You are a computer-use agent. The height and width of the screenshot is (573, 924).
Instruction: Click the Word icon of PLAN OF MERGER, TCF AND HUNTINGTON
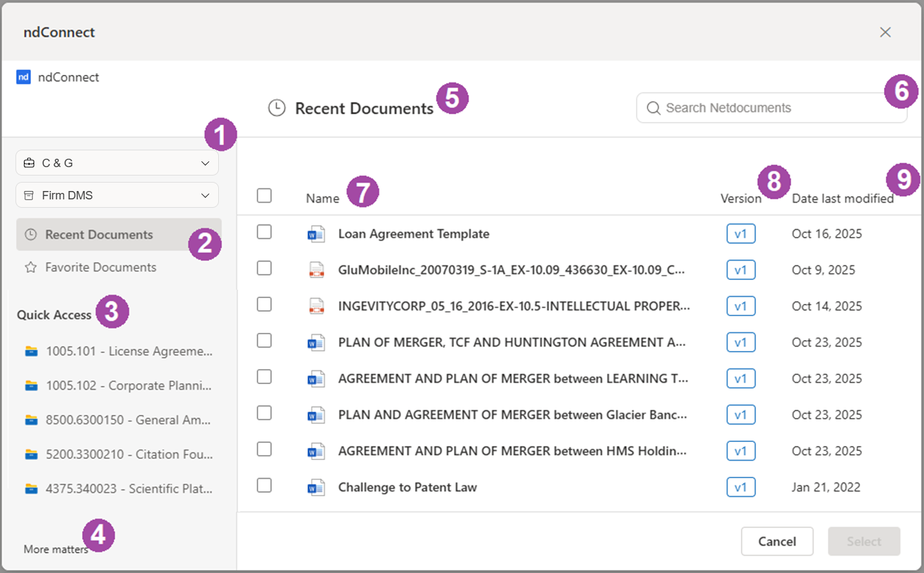pyautogui.click(x=316, y=343)
